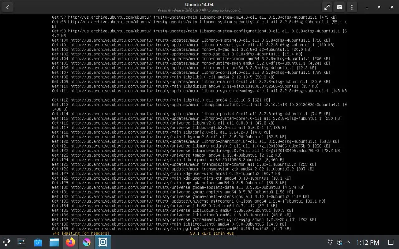The width and height of the screenshot is (399, 249).
Task: Click the Get:126 transmission-gtk line
Action: [x=183, y=169]
